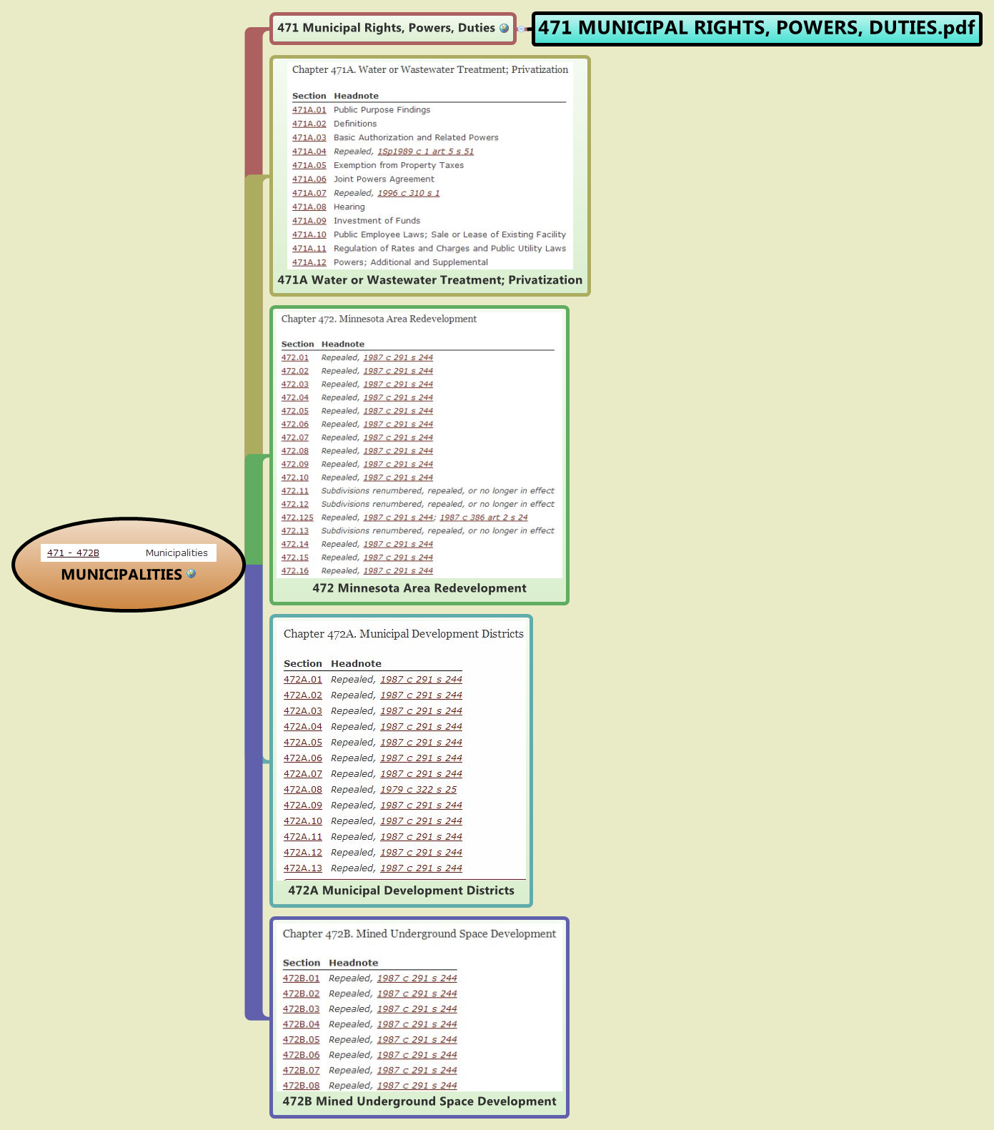Screen dimensions: 994x1130
Task: Click the Municipalities text in central node table
Action: (177, 552)
